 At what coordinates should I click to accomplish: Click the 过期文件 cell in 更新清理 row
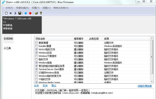tap(109, 43)
